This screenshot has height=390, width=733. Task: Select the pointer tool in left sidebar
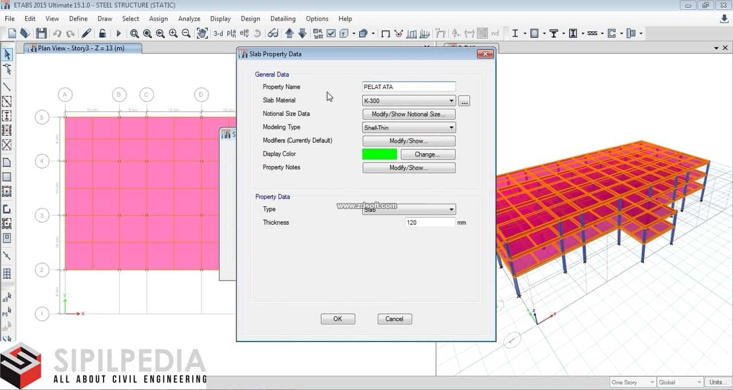point(7,55)
